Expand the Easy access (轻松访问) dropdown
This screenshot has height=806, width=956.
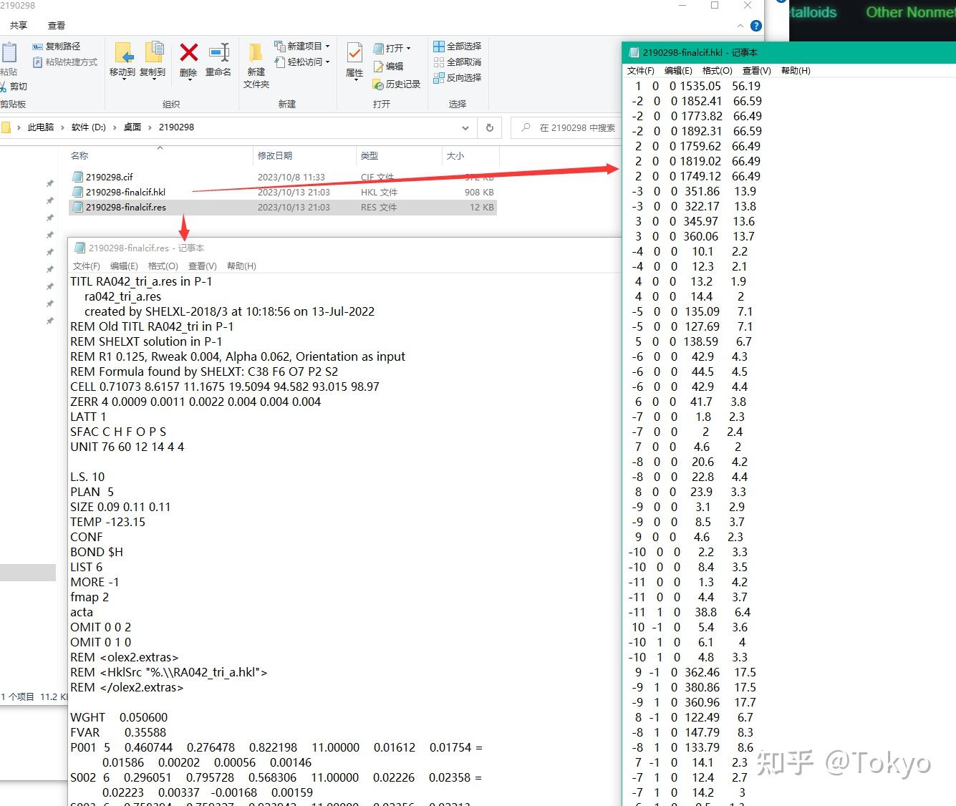point(302,62)
